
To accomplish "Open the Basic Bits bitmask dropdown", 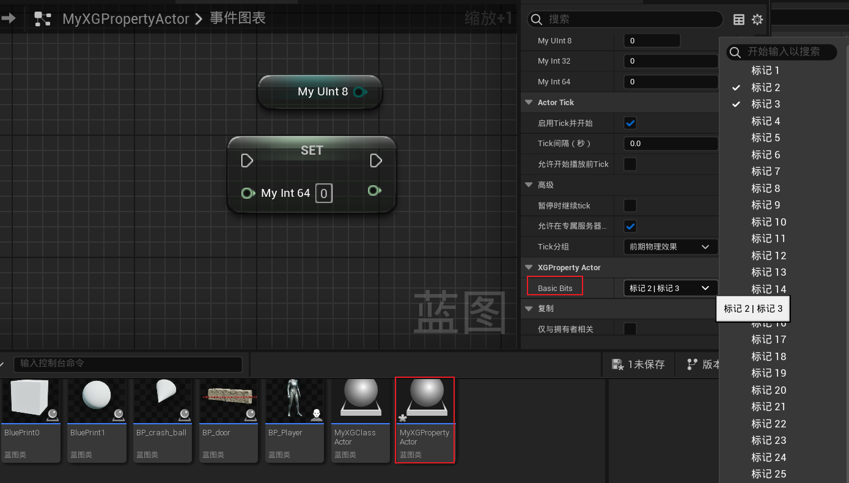I will tap(671, 288).
